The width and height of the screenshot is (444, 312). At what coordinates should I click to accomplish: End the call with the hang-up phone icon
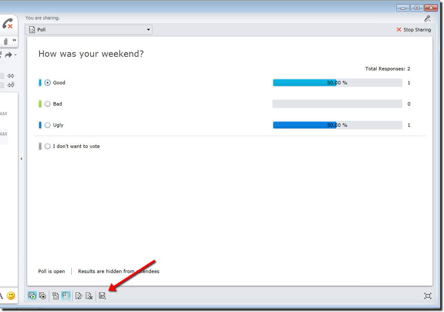click(7, 24)
